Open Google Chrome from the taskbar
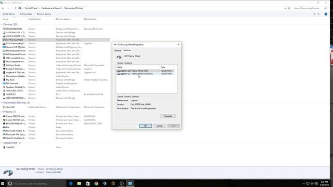 [x=96, y=183]
